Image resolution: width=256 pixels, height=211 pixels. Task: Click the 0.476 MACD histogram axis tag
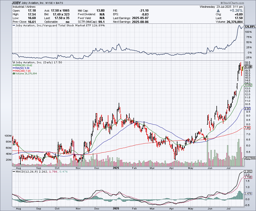(x=248, y=193)
